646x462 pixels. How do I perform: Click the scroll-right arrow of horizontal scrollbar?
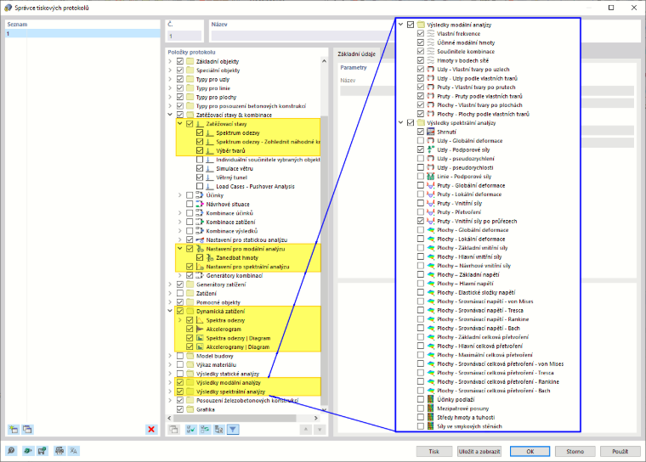coord(316,418)
